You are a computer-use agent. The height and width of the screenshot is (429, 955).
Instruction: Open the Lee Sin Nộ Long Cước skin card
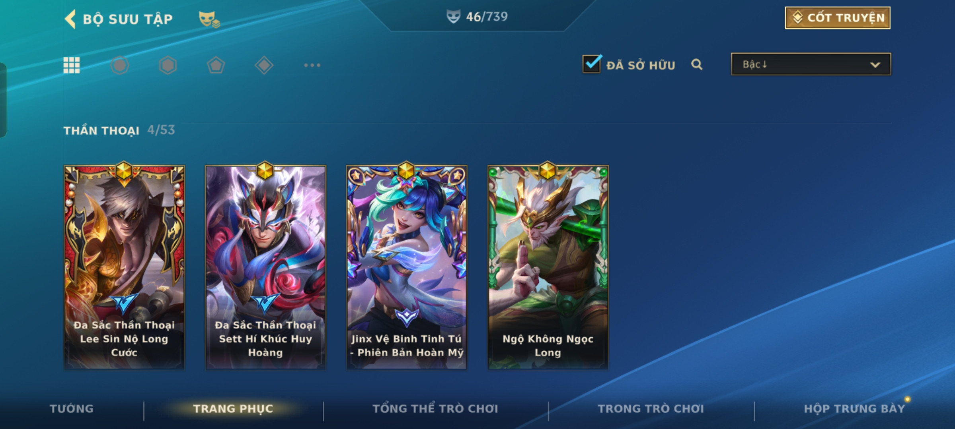pos(124,268)
